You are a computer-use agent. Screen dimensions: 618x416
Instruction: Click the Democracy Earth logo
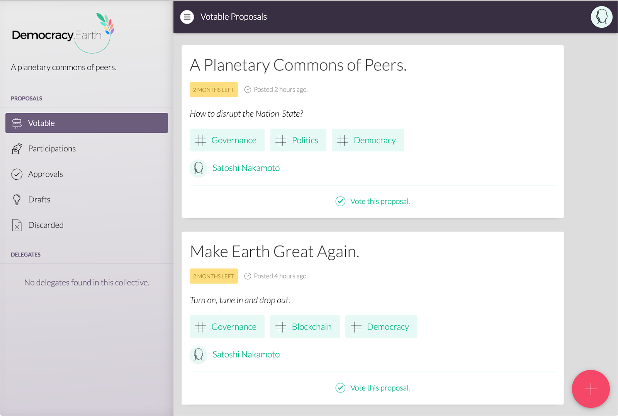click(63, 33)
